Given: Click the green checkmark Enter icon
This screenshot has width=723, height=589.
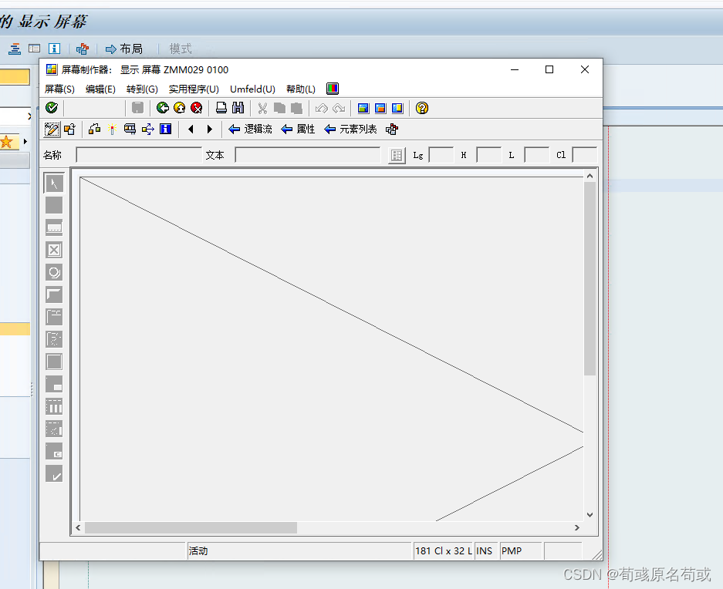Looking at the screenshot, I should click(52, 108).
